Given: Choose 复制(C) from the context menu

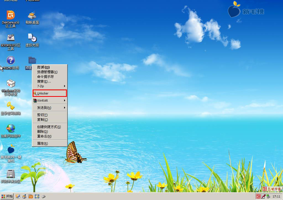Looking at the screenshot, I should (50, 120).
